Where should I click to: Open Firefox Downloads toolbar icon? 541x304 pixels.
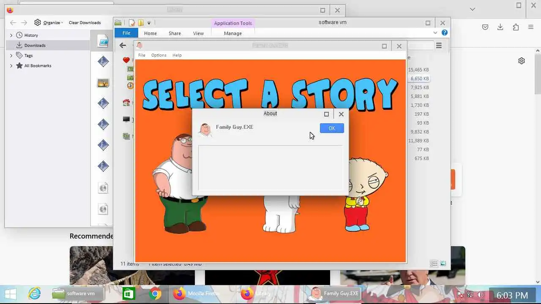coord(500,27)
